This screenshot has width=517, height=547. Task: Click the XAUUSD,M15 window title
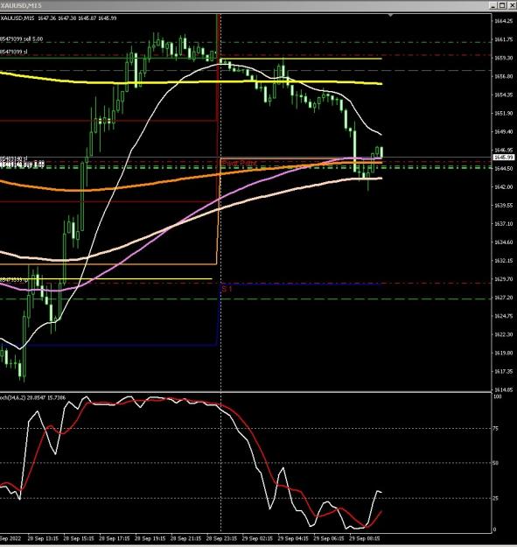(21, 5)
